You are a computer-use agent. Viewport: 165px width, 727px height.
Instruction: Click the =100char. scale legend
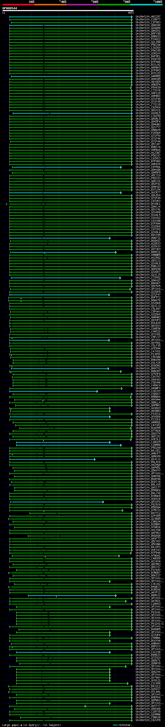(122, 725)
